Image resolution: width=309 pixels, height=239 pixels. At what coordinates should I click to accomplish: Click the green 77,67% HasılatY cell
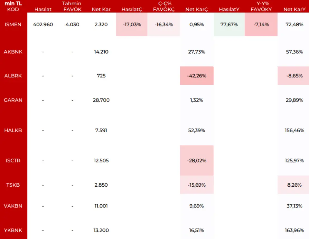229,24
